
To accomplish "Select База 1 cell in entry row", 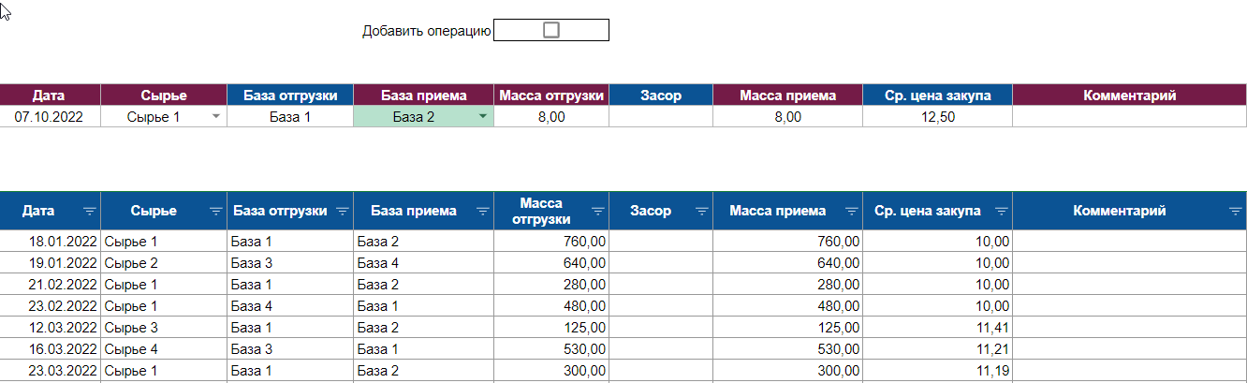I will pos(290,117).
